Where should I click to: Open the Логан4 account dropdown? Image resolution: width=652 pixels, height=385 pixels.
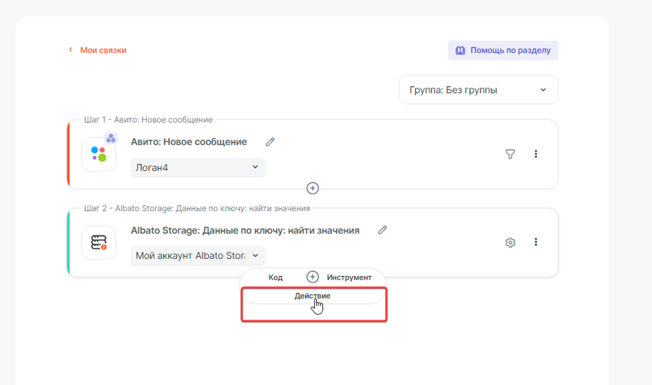coord(198,168)
